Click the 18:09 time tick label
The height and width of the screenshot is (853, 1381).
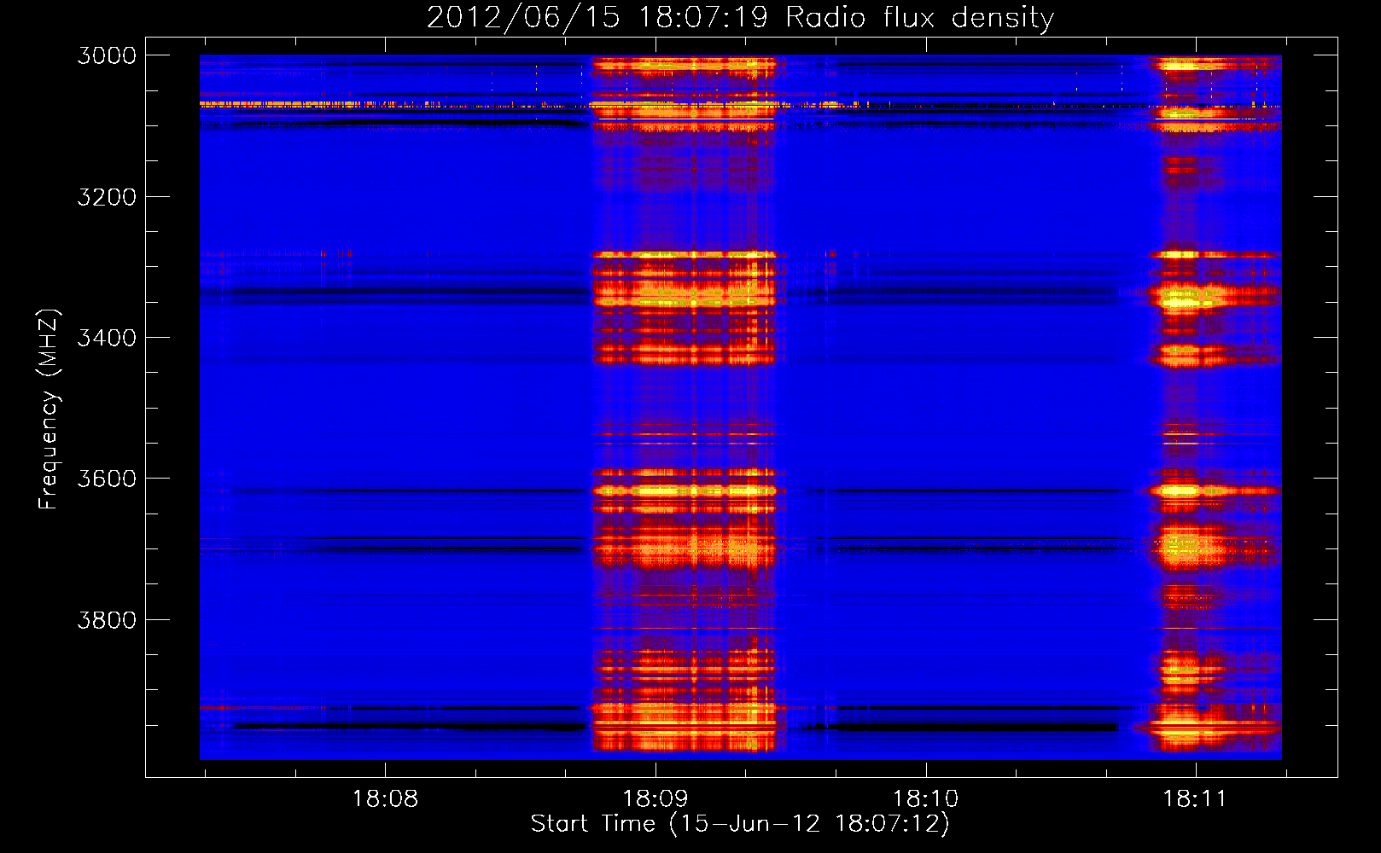pyautogui.click(x=656, y=799)
